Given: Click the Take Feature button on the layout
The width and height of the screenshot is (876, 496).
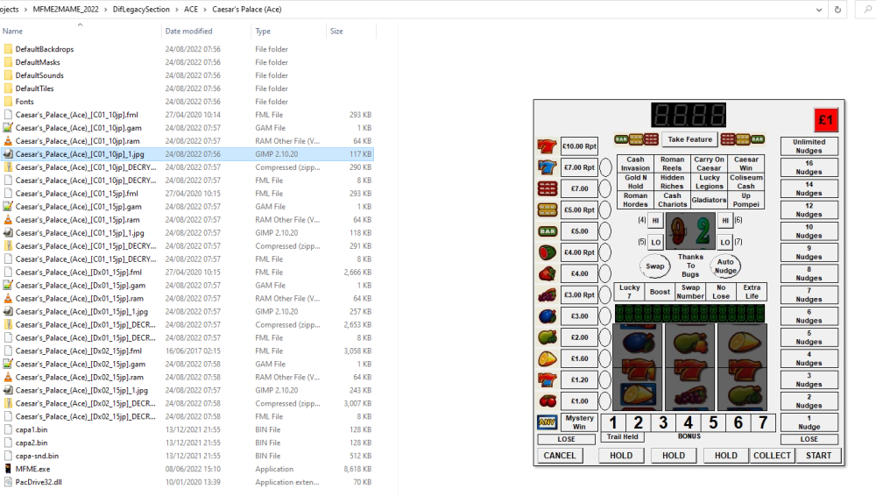Looking at the screenshot, I should (690, 139).
